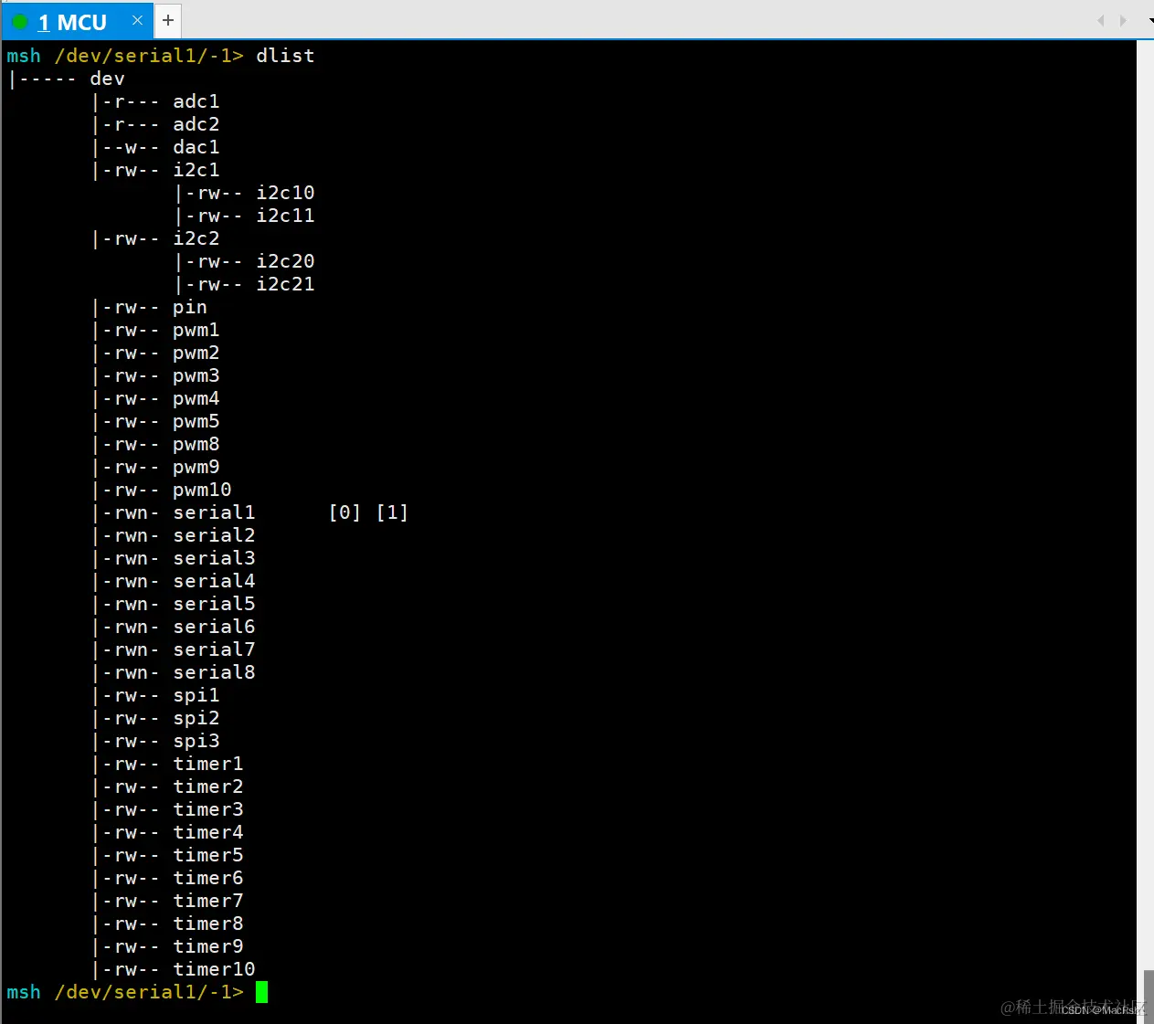The width and height of the screenshot is (1154, 1024).
Task: Click the 'serial4' device row
Action: [174, 581]
